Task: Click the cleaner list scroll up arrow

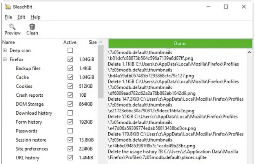Action: point(101,42)
